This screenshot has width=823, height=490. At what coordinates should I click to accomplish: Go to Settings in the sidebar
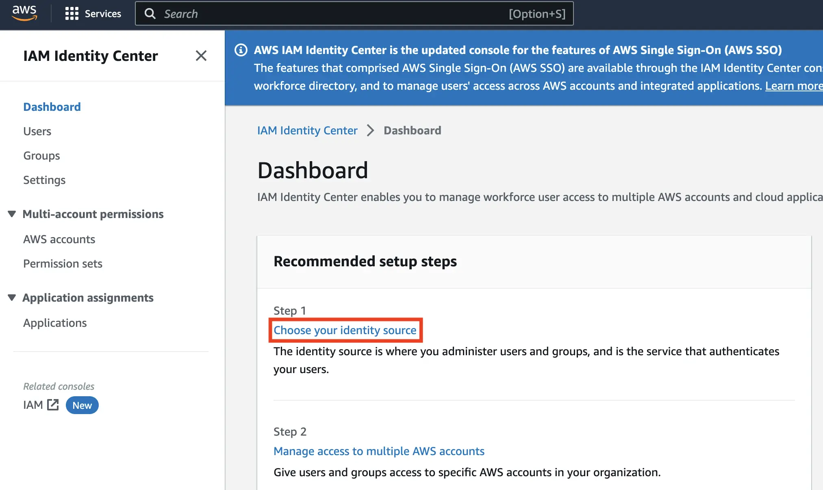pos(44,180)
